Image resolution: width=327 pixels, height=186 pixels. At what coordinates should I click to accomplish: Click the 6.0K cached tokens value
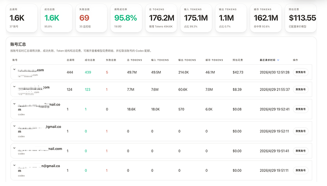209,109
